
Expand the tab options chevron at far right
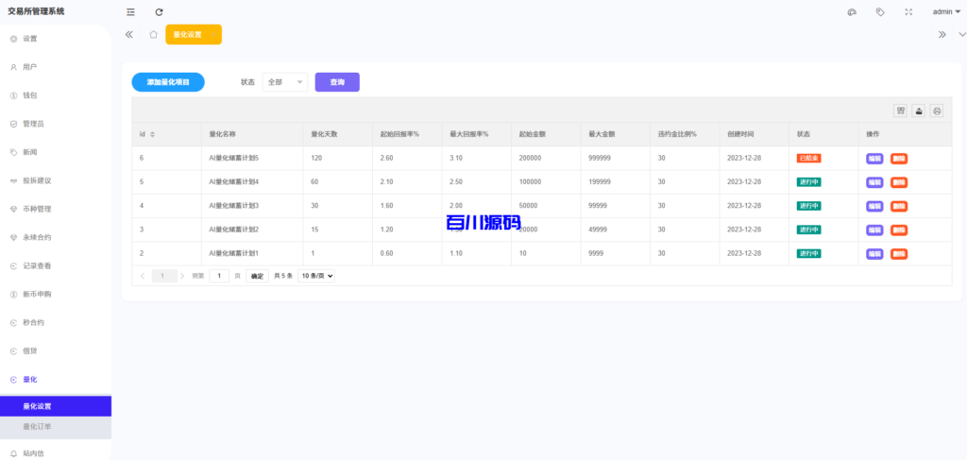click(x=962, y=35)
